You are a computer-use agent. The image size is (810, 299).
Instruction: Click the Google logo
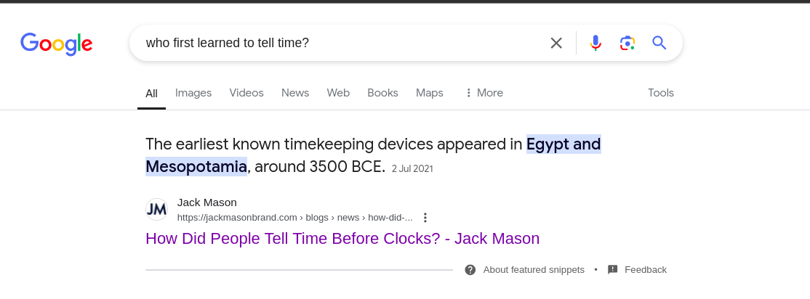click(x=56, y=44)
